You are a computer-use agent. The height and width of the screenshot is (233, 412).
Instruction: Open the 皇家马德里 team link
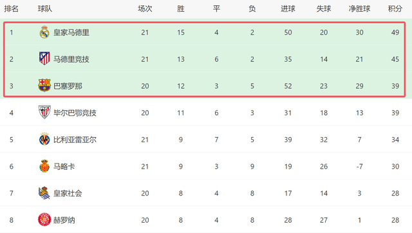pyautogui.click(x=71, y=33)
